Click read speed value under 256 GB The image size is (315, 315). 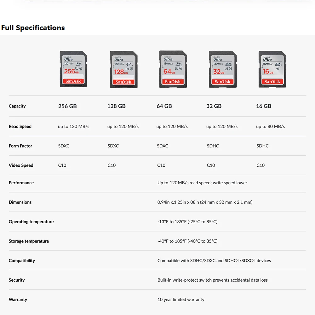tap(73, 126)
